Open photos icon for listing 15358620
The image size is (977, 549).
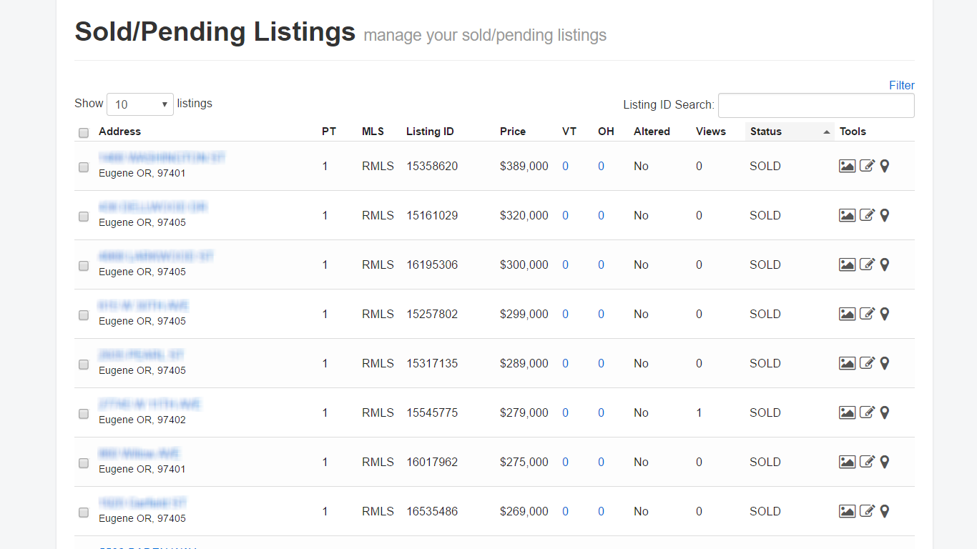click(847, 166)
